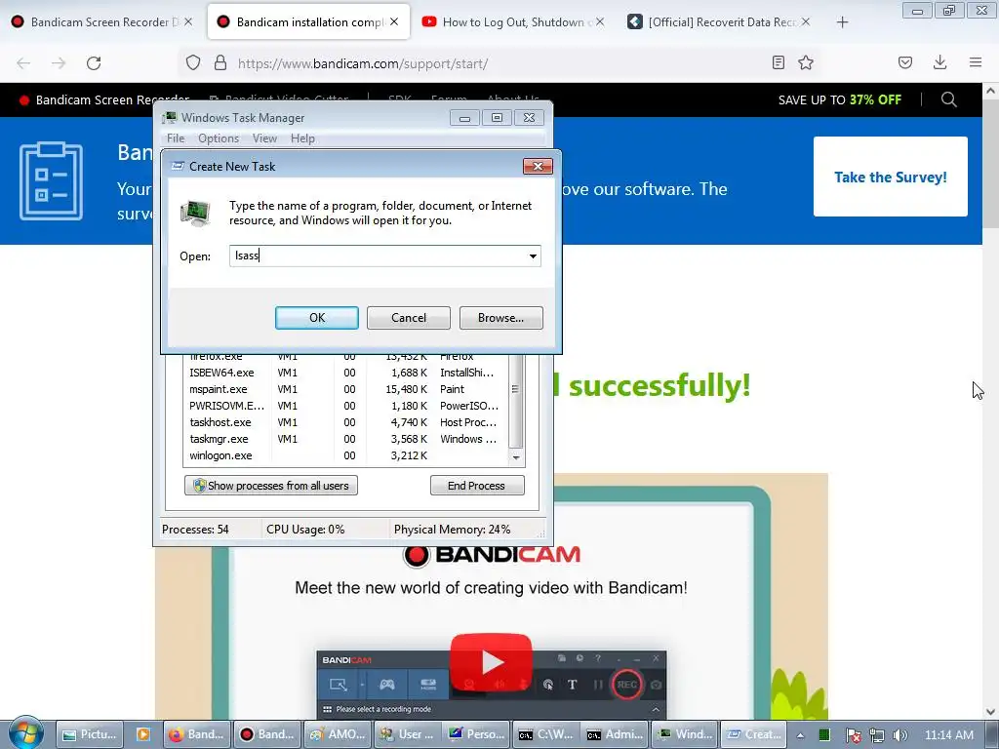Open Task Manager File menu
The width and height of the screenshot is (999, 749).
[176, 138]
